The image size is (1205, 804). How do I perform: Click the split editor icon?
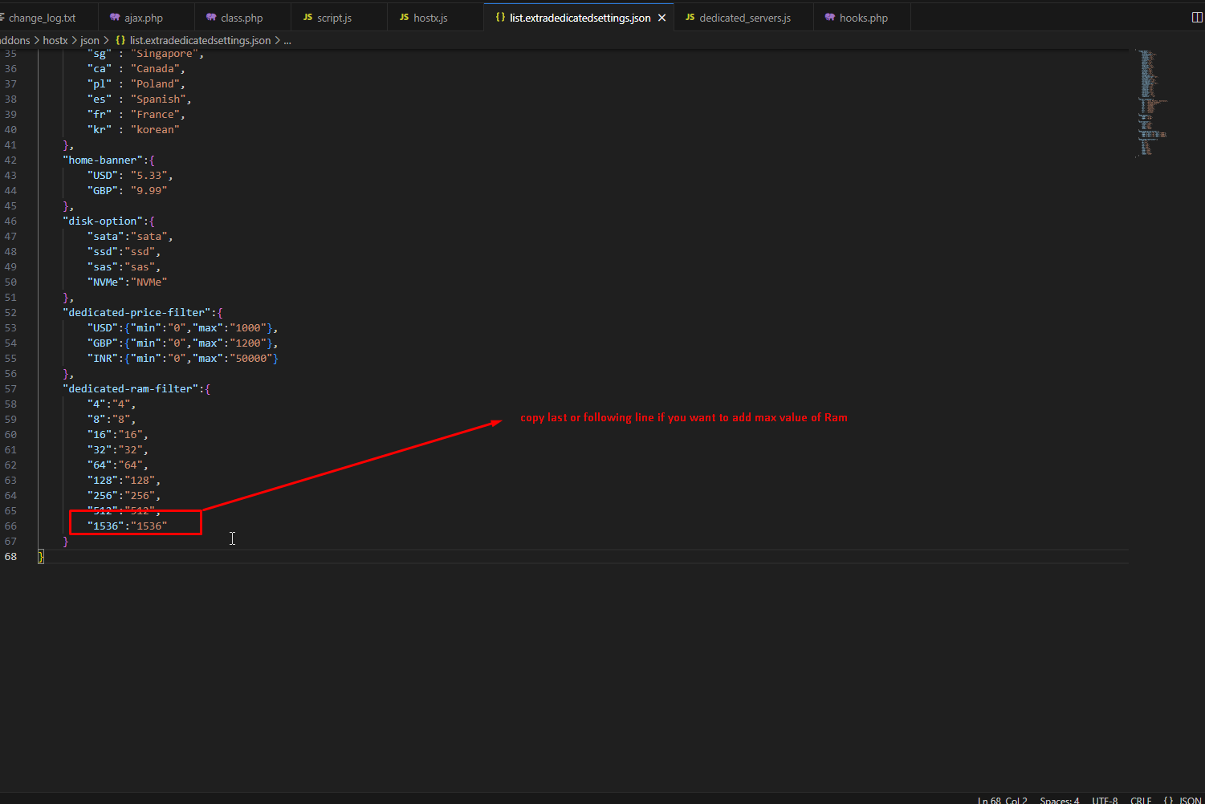[x=1196, y=18]
